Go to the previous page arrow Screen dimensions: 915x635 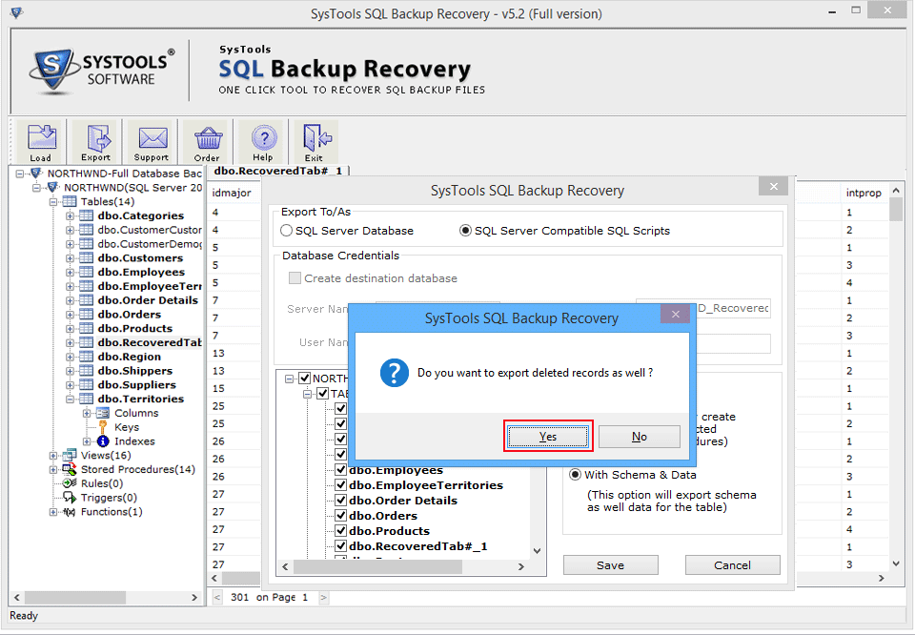217,597
